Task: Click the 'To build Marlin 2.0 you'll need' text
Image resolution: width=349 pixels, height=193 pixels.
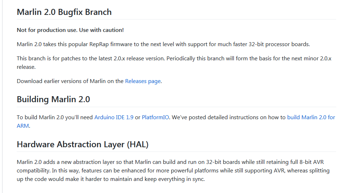Action: pos(55,117)
